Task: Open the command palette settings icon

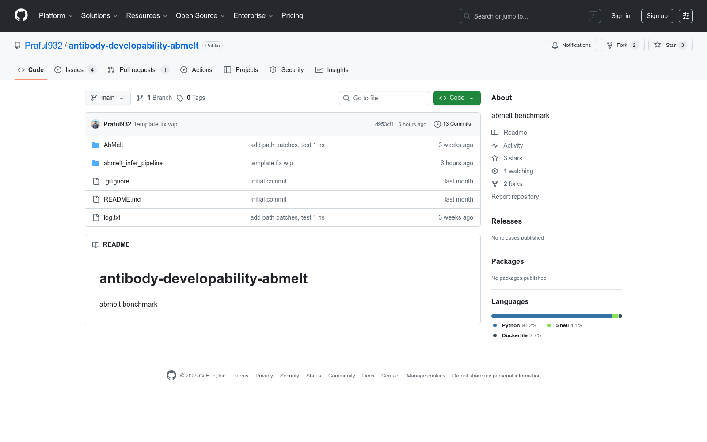Action: (x=686, y=16)
